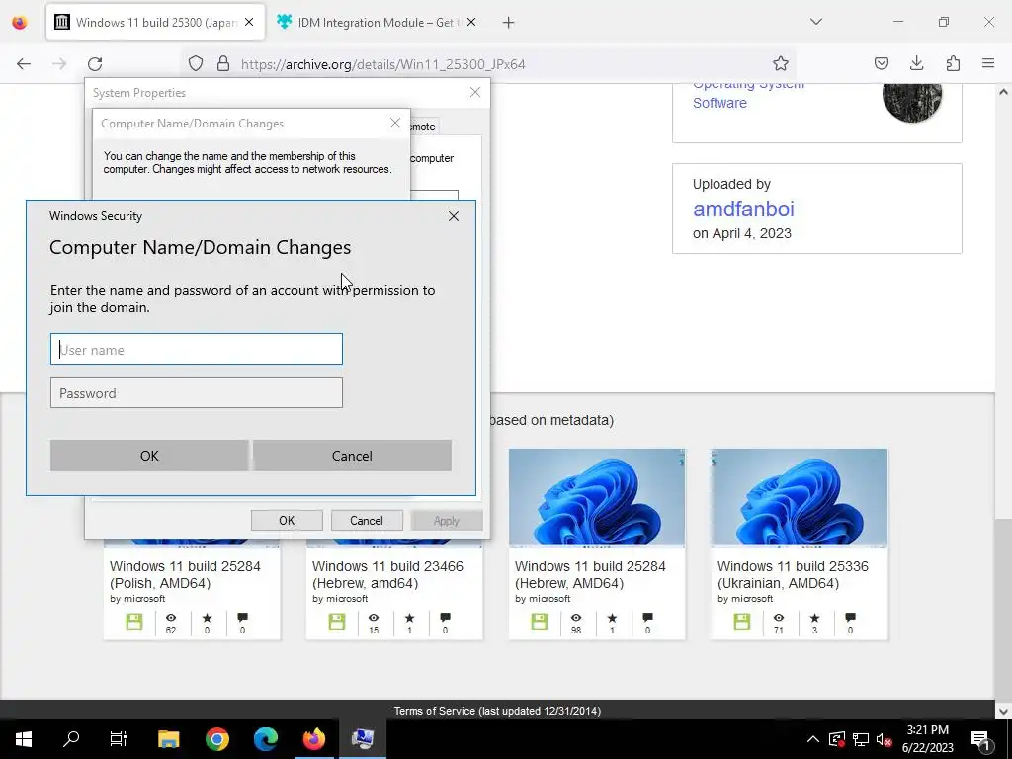The height and width of the screenshot is (759, 1012).
Task: Open a new browser tab
Action: click(x=509, y=23)
